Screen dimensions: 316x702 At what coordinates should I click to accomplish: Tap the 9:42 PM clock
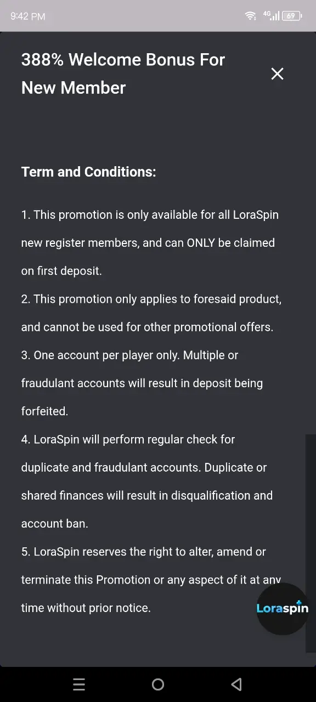point(27,16)
